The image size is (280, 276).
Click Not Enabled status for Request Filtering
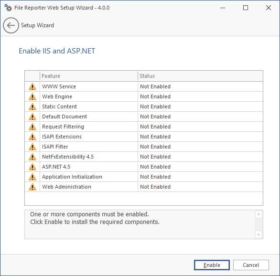[x=155, y=127]
